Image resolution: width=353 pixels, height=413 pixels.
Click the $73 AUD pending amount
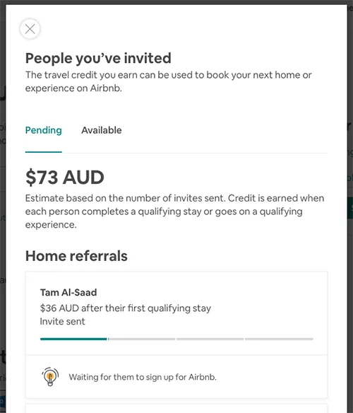pyautogui.click(x=65, y=178)
